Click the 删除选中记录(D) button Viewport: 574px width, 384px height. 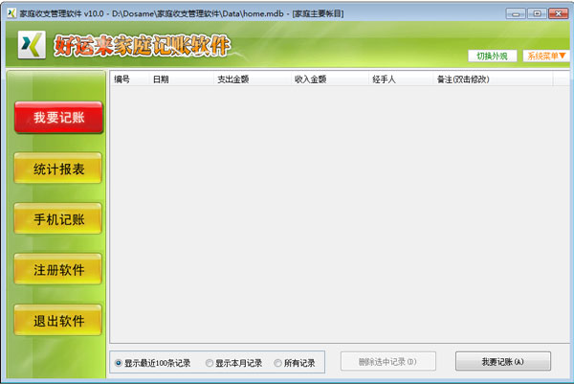coord(387,362)
